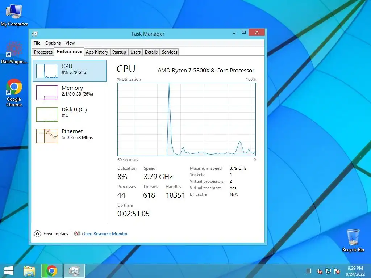The image size is (371, 278).
Task: Go to the Startup tab
Action: coord(119,52)
